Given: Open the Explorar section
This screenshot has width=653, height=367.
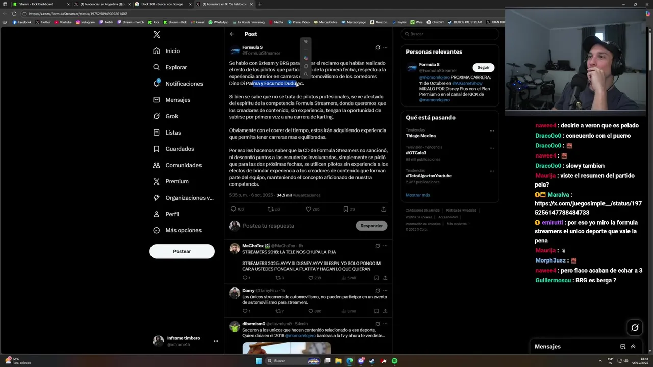Looking at the screenshot, I should (170, 67).
